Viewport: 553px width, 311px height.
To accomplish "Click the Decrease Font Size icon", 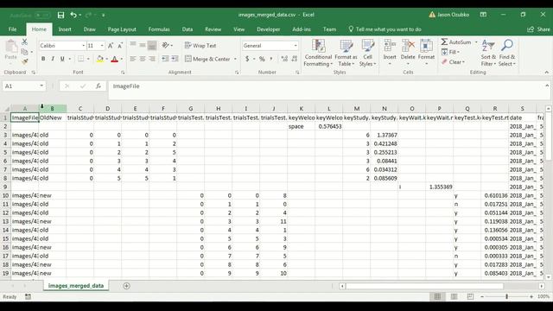I will (120, 46).
